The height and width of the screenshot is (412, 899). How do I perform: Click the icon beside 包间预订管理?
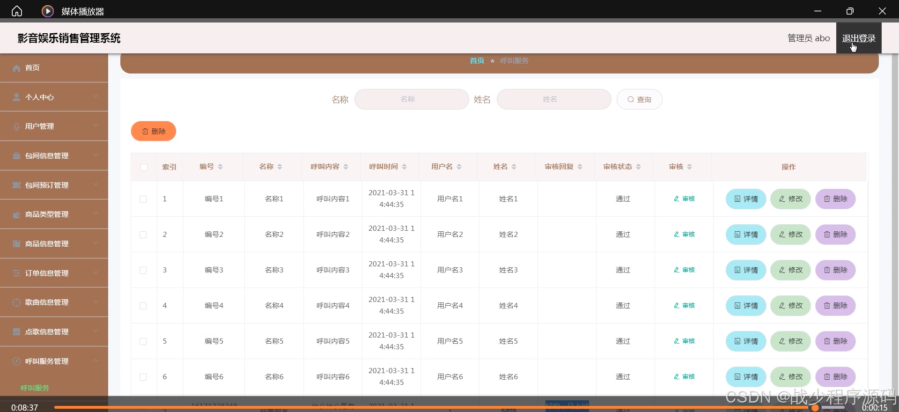16,185
